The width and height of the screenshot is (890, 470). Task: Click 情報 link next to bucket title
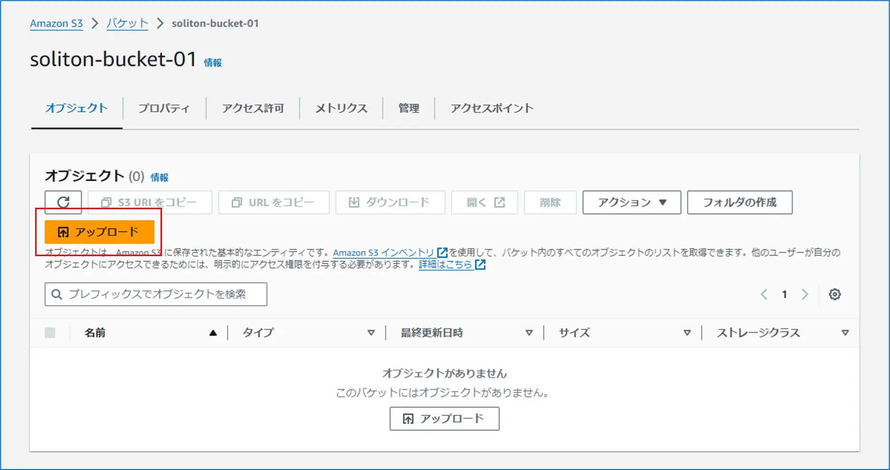213,63
